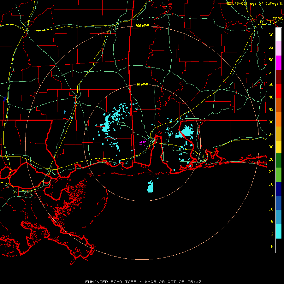
Task: Click the Enhanced Echo Tops KMOB caption
Action: coord(143,282)
